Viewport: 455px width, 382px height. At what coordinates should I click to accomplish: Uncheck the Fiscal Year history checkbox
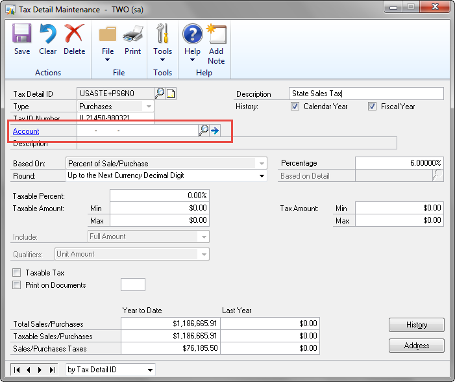372,107
